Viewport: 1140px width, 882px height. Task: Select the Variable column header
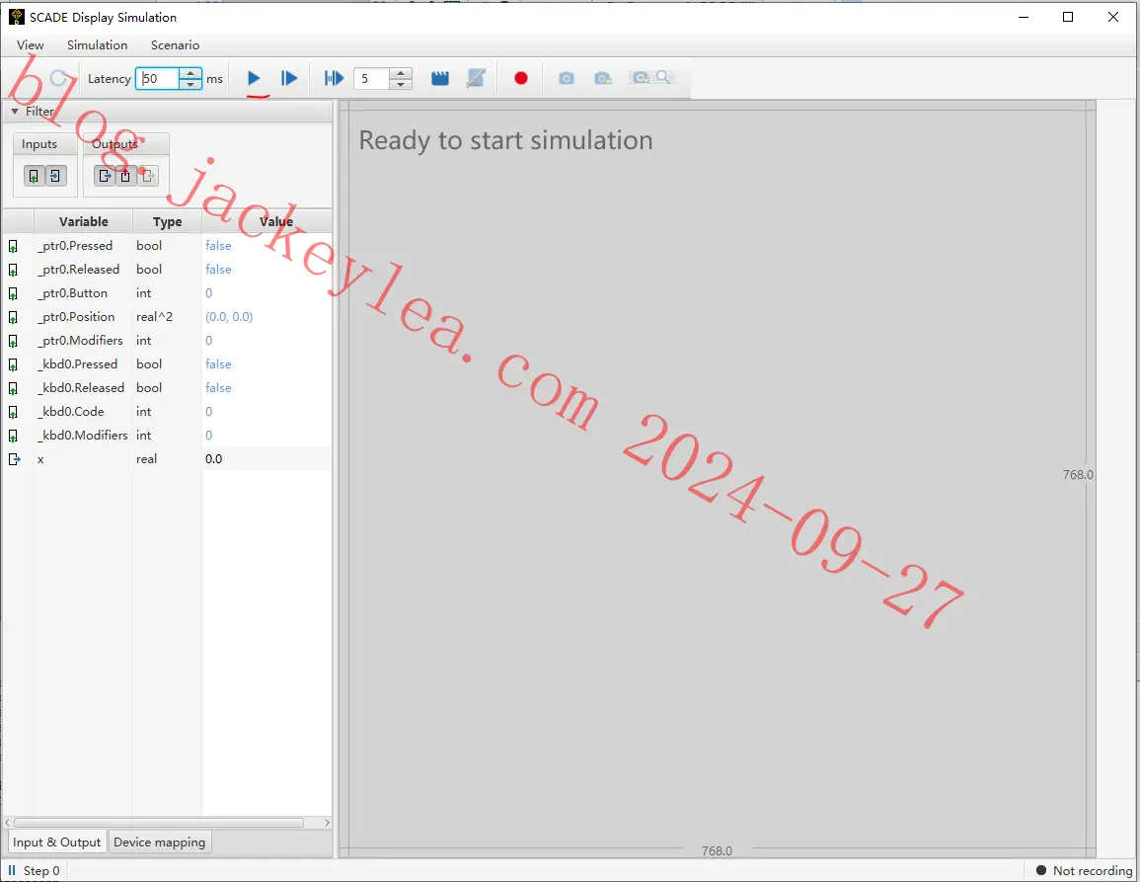pyautogui.click(x=82, y=221)
